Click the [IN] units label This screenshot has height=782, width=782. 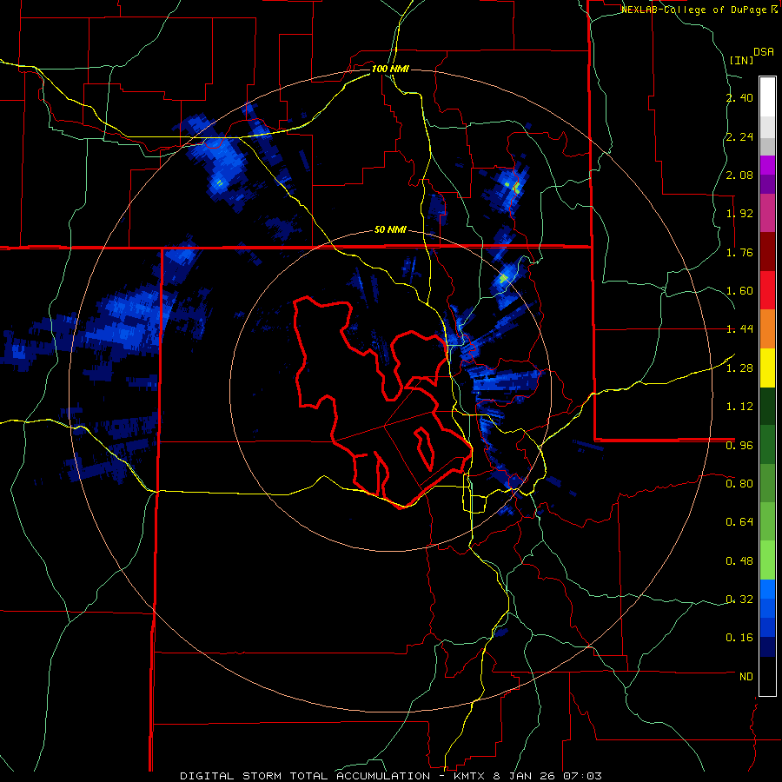point(741,60)
